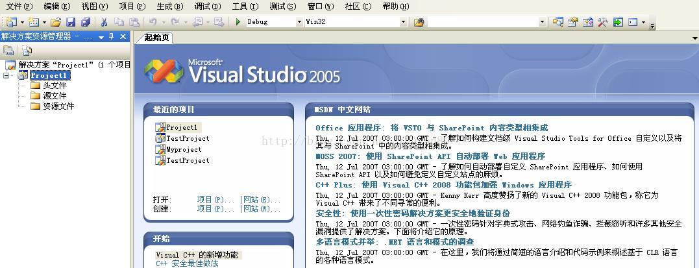Click the Paste clipboard icon
Image resolution: width=699 pixels, height=268 pixels.
coord(134,22)
